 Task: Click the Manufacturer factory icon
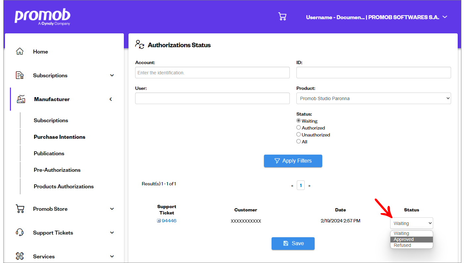tap(21, 99)
